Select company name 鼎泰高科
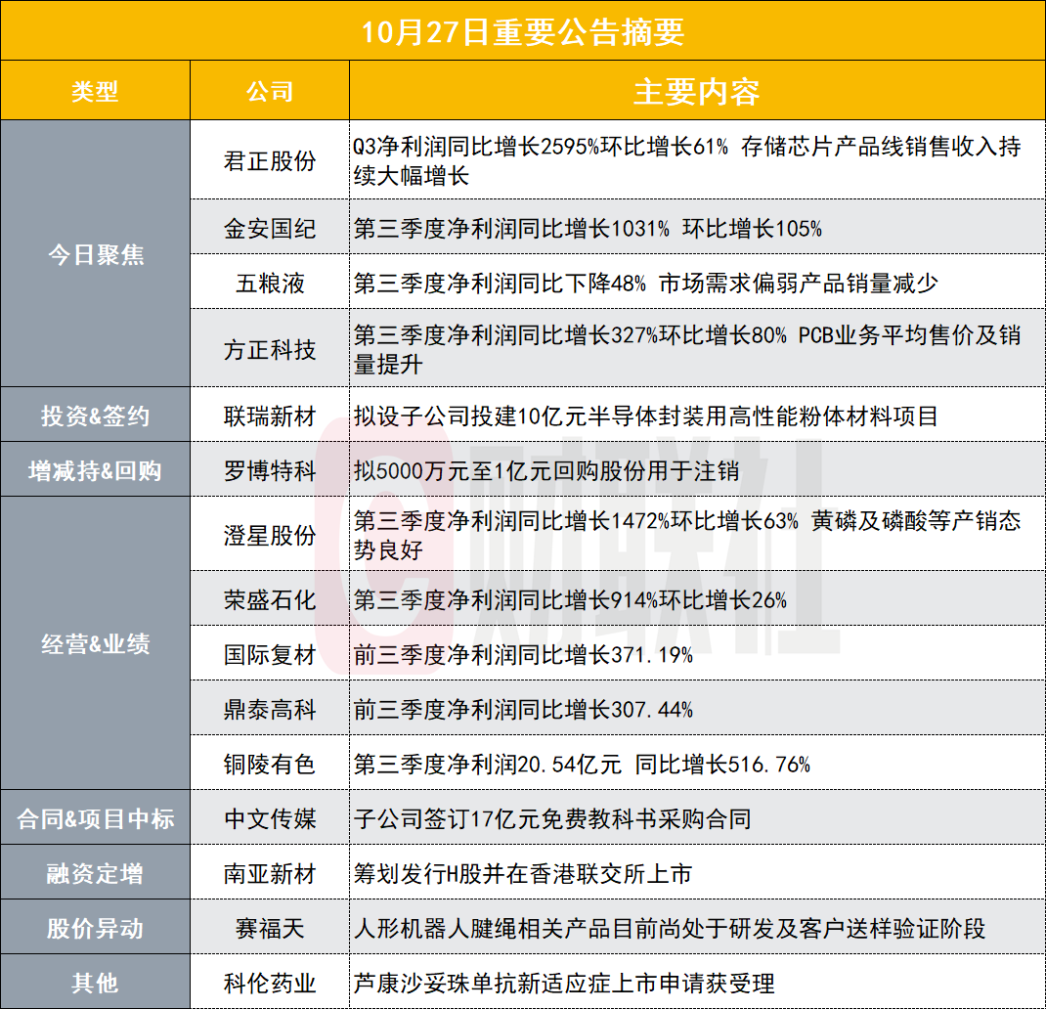Image resolution: width=1046 pixels, height=1009 pixels. tap(270, 710)
